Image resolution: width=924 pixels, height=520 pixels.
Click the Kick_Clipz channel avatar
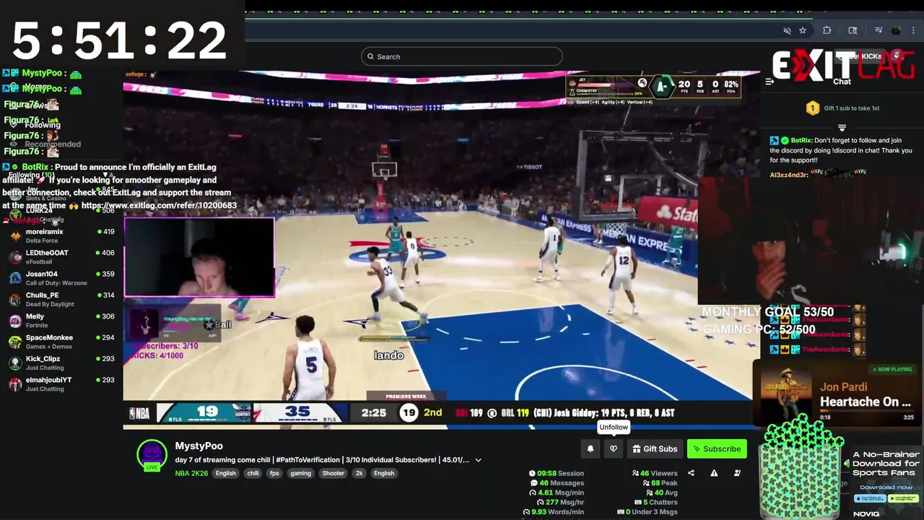[15, 363]
